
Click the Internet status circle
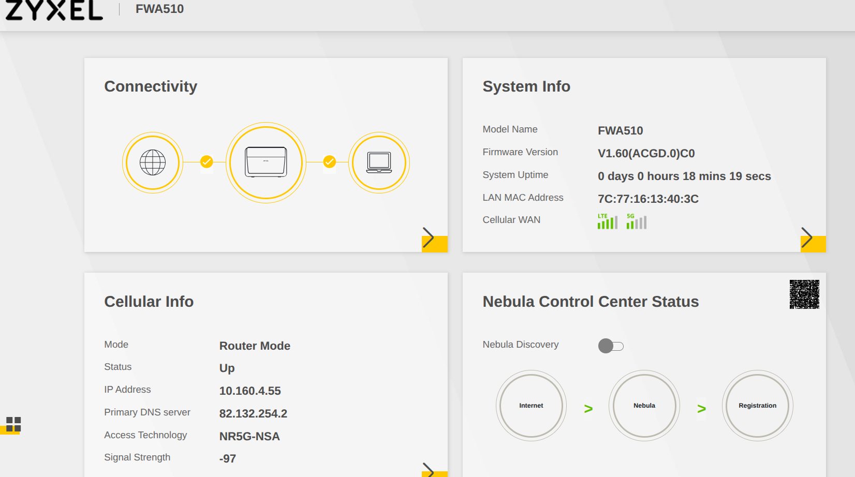[x=531, y=406]
